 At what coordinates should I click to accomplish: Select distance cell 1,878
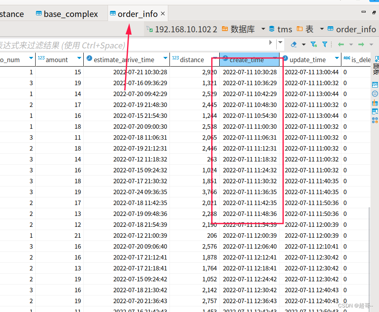195,257
